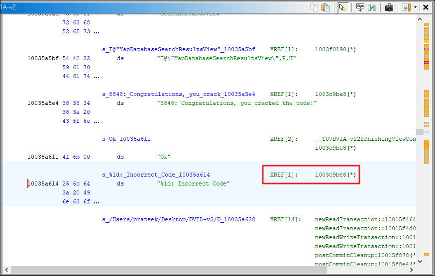Click bytes 43 6f 6e
This screenshot has height=276, width=435.
click(76, 121)
